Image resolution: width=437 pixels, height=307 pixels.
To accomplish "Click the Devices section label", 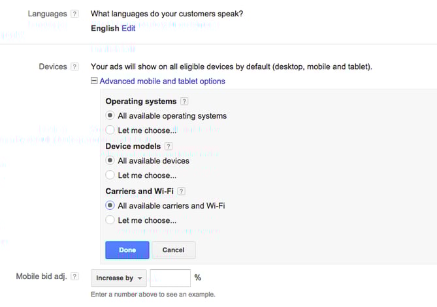I will [x=53, y=66].
